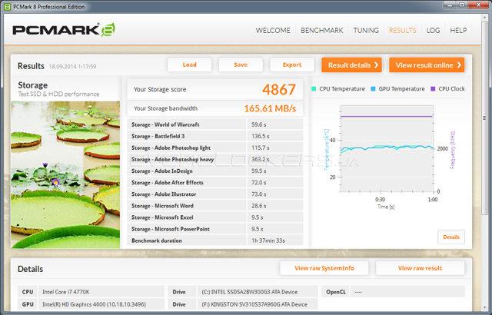The width and height of the screenshot is (492, 315).
Task: Click the Load button
Action: pos(190,65)
